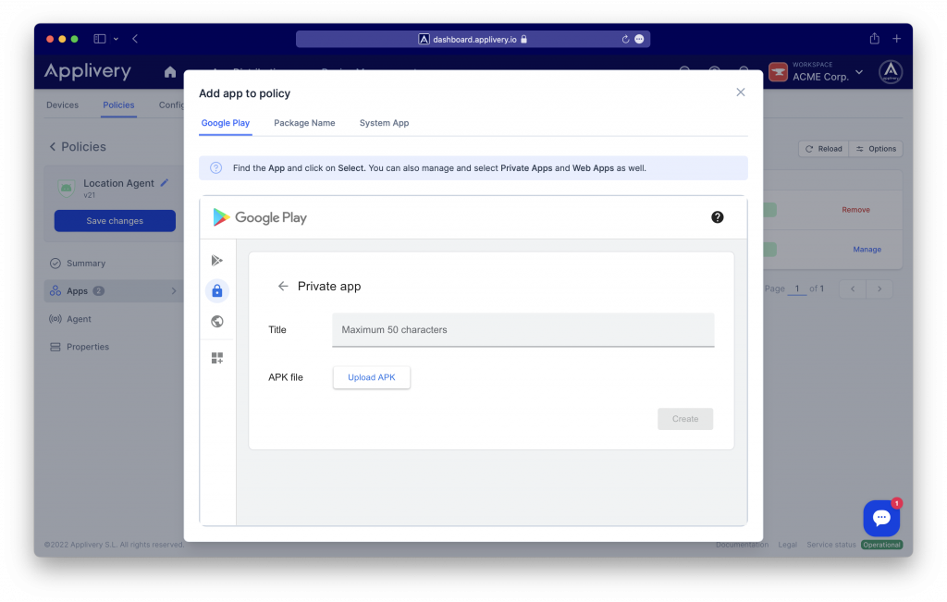The width and height of the screenshot is (947, 602).
Task: Go back in Safari browser
Action: (135, 39)
